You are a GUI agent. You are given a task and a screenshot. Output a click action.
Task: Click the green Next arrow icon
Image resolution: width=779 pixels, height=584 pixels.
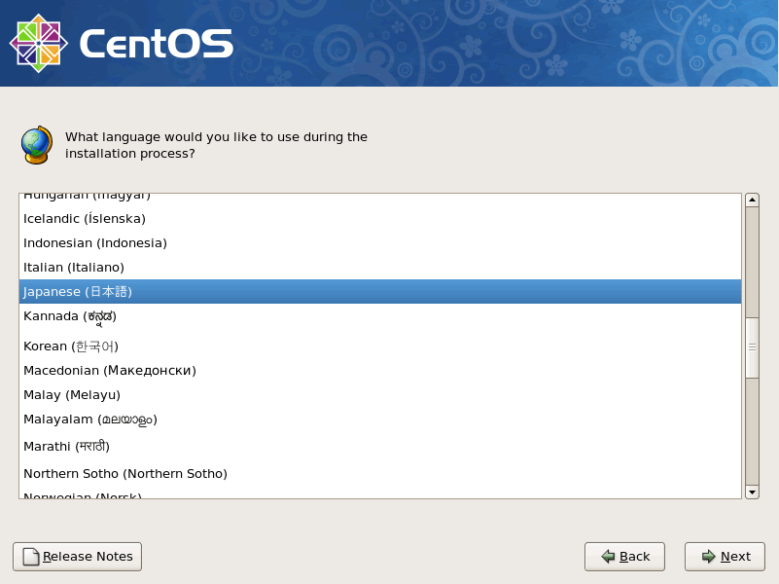[708, 556]
